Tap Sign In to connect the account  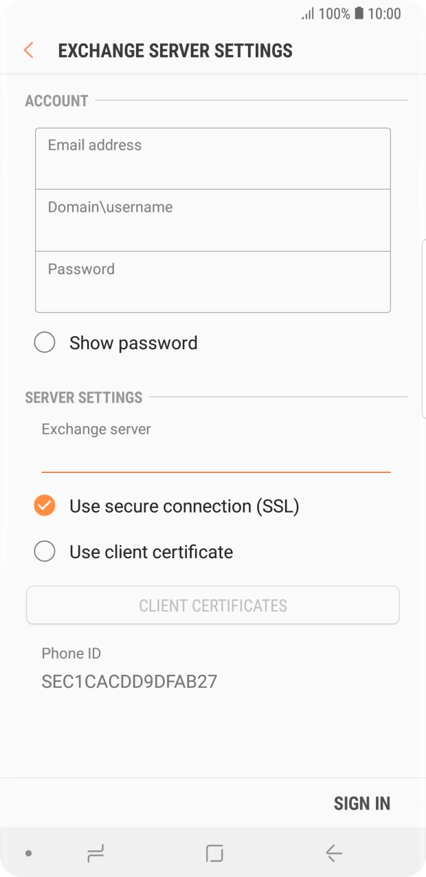pos(362,803)
